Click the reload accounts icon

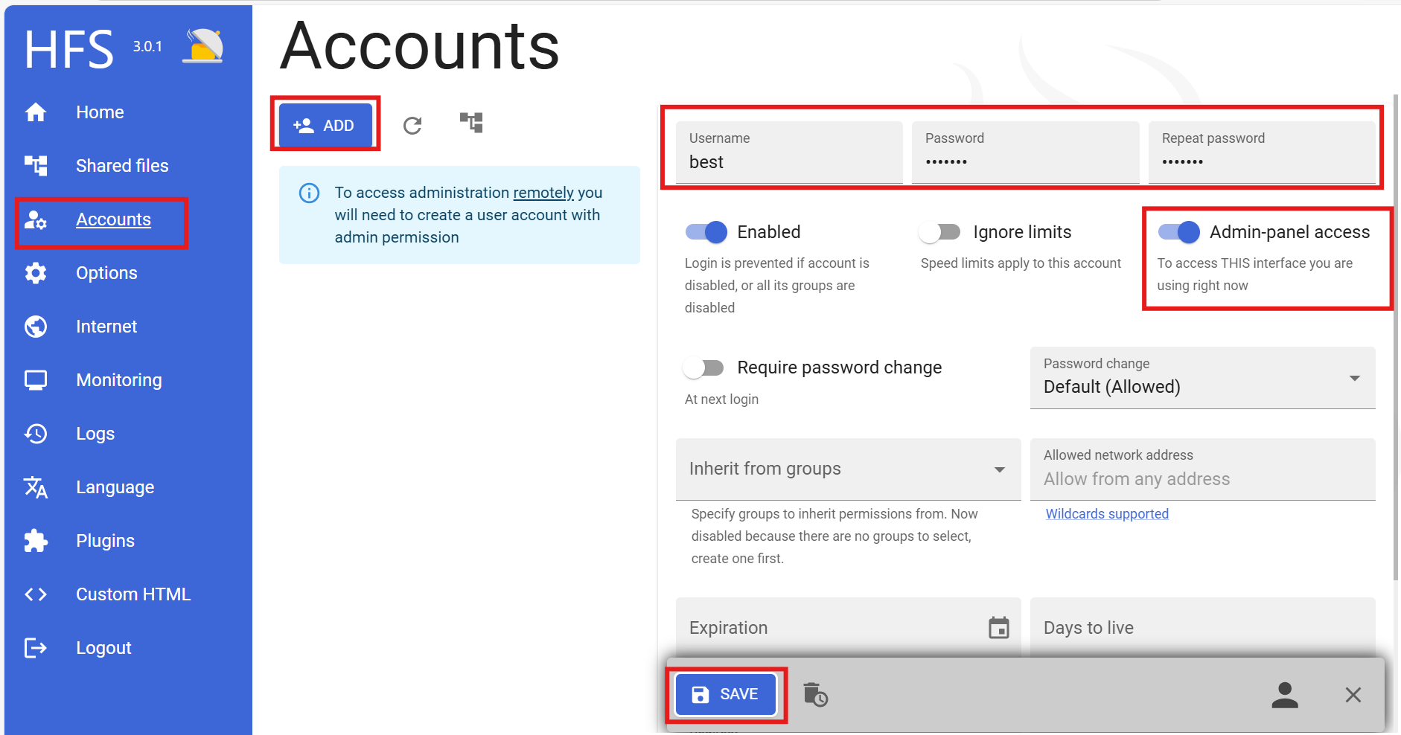[412, 126]
